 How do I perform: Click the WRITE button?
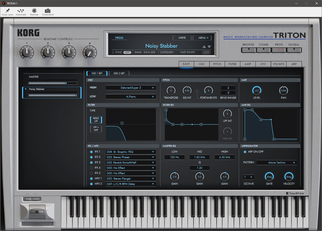(182, 38)
